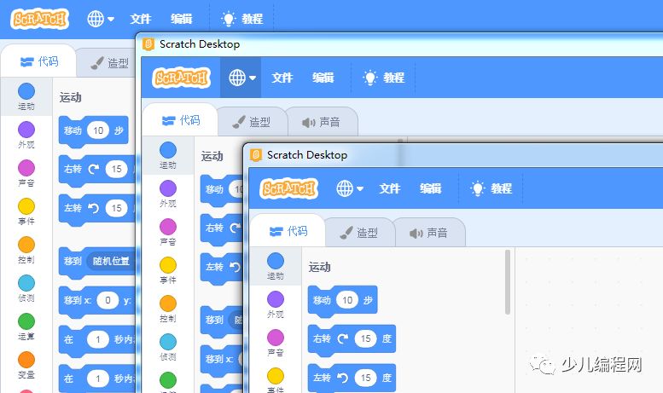
Task: Choose 变量 category in back window
Action: pyautogui.click(x=26, y=366)
